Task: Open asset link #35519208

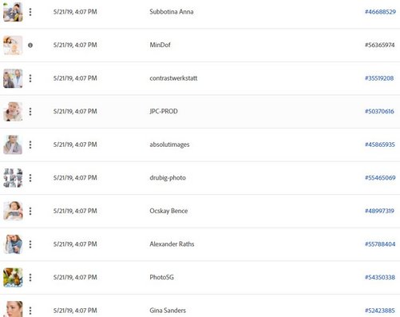Action: click(379, 78)
